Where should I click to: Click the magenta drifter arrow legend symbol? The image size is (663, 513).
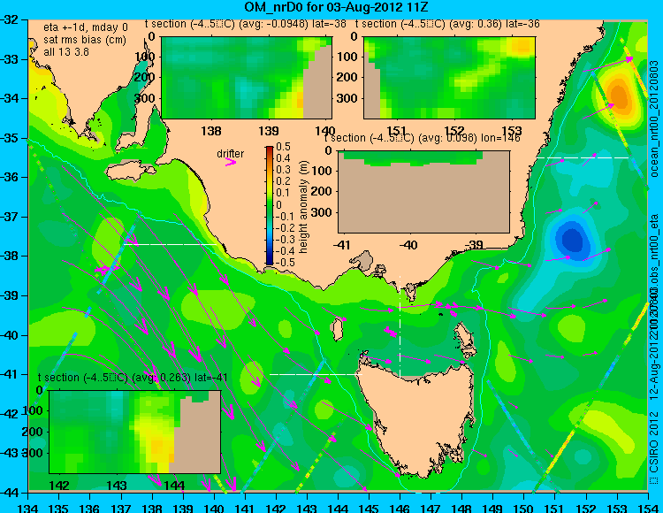[x=231, y=162]
